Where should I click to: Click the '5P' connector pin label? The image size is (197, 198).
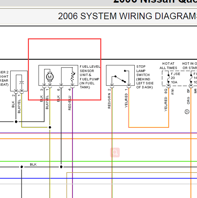click(188, 91)
